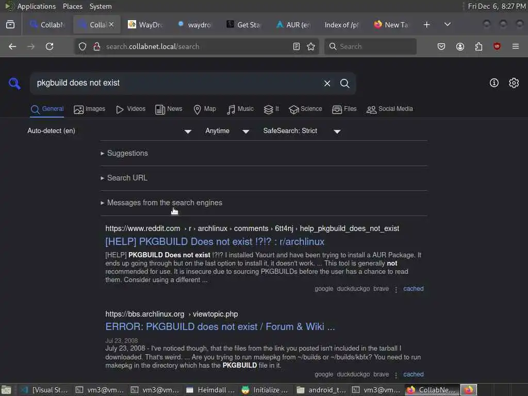Viewport: 528px width, 396px height.
Task: Close the active CollabNet tab
Action: click(x=111, y=25)
